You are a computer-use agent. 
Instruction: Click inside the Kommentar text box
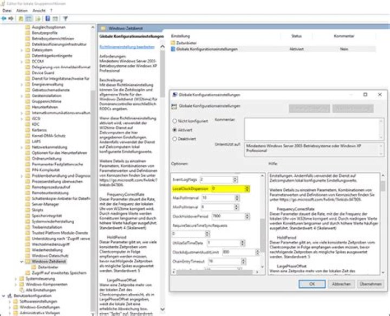coord(311,129)
